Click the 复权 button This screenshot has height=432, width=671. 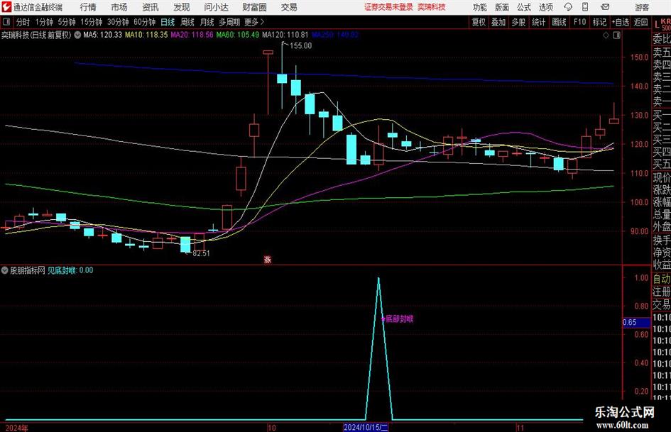(479, 22)
